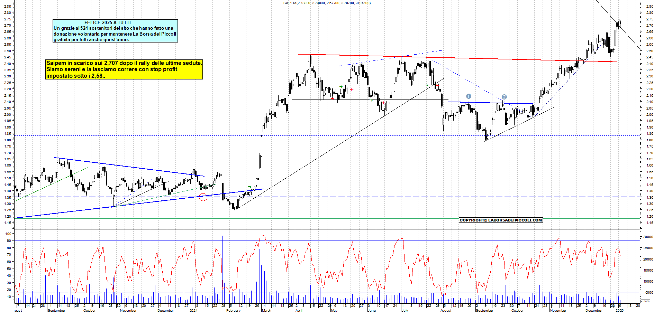Click the 2024 year label on time axis
The width and height of the screenshot is (654, 312).
coord(193,310)
